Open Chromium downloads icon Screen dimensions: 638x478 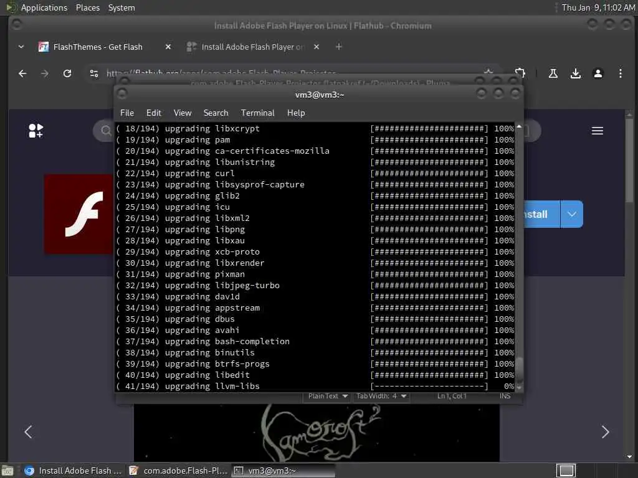(x=575, y=73)
